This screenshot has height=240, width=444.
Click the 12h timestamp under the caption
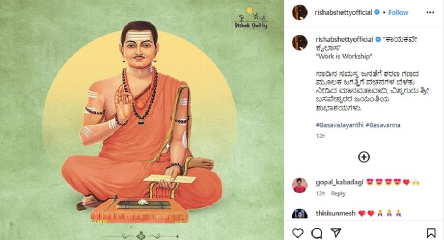click(321, 136)
